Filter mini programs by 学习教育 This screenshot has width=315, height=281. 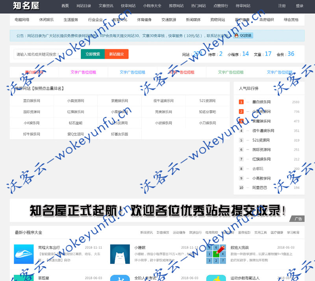[293, 233]
